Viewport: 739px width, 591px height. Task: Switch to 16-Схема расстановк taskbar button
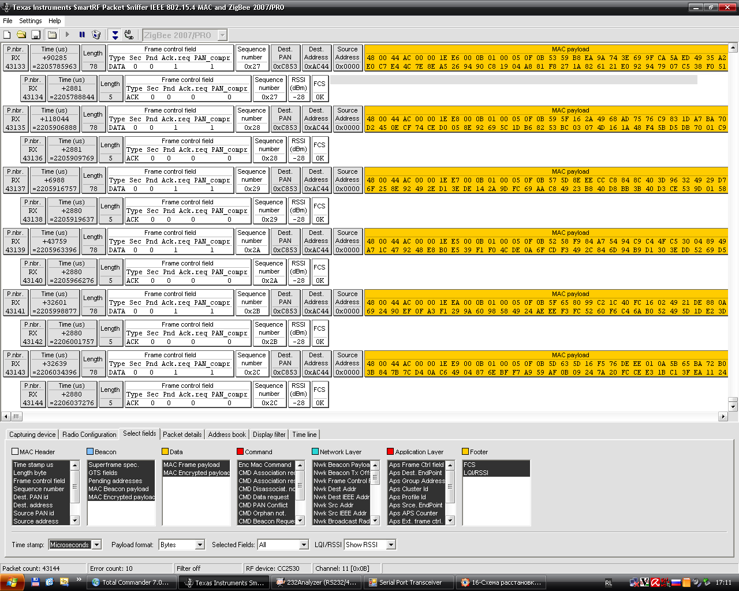(501, 582)
